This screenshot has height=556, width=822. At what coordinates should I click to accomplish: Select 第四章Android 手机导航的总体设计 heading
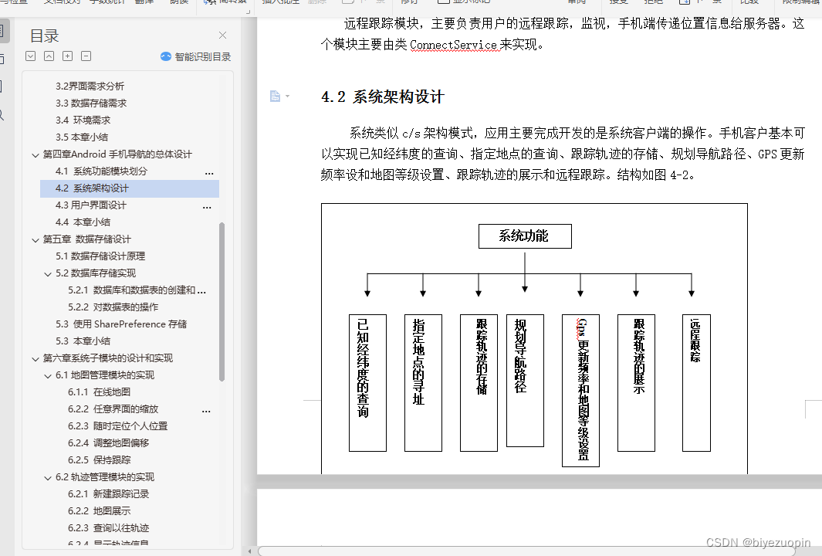117,154
